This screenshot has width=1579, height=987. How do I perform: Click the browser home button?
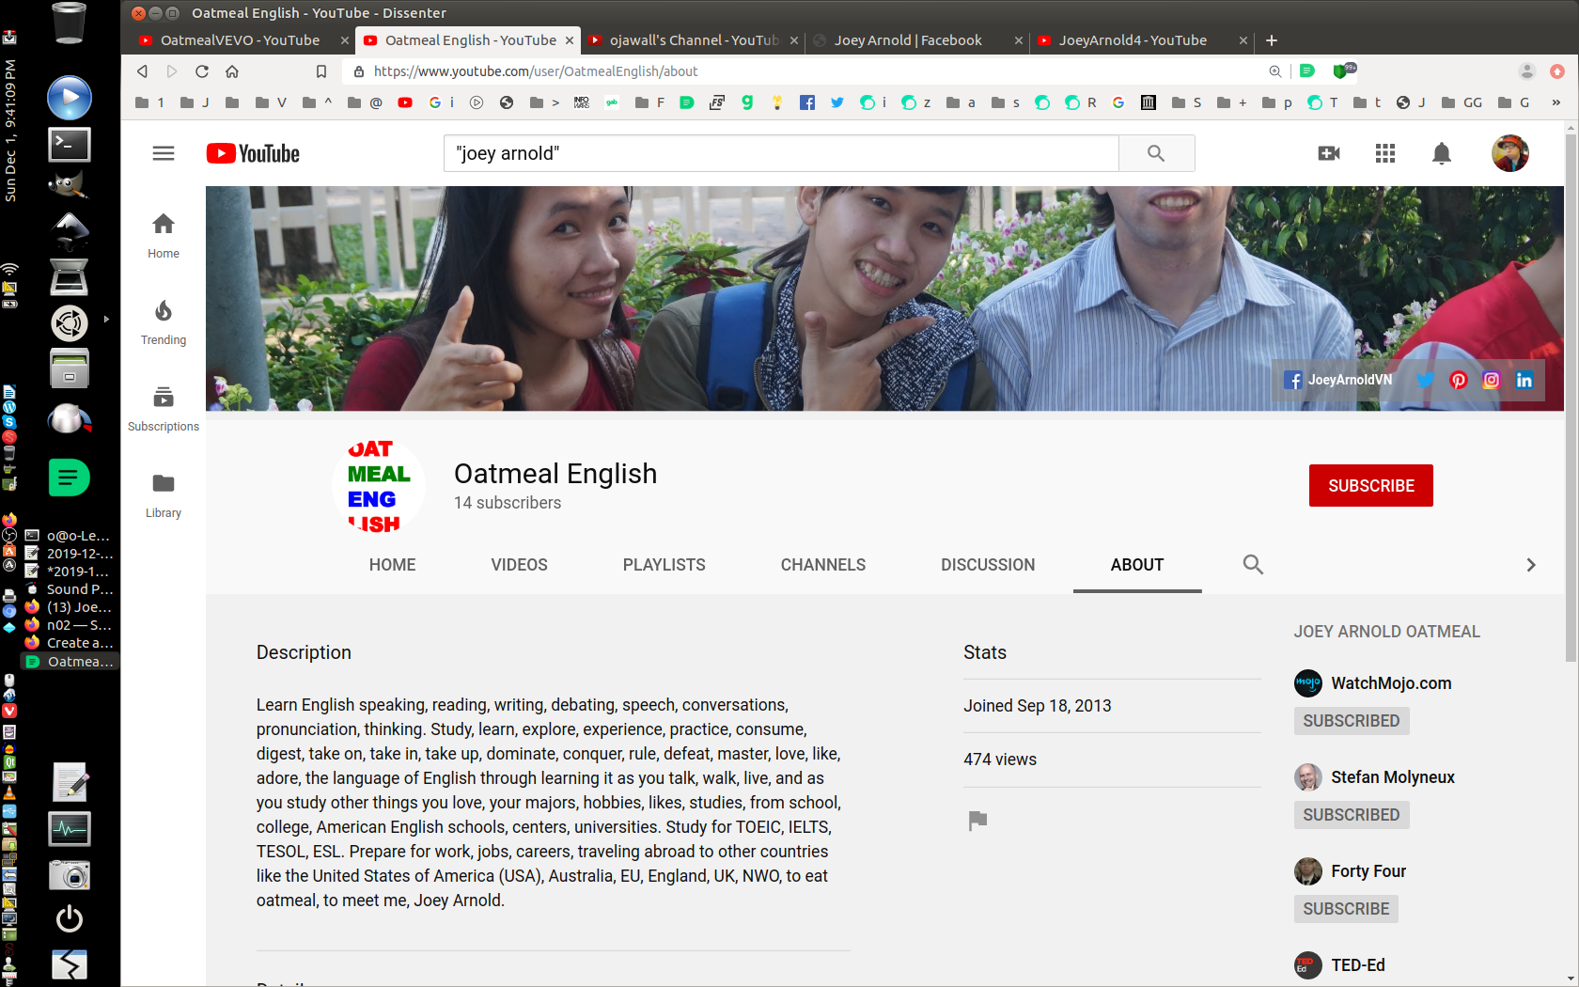(x=232, y=71)
